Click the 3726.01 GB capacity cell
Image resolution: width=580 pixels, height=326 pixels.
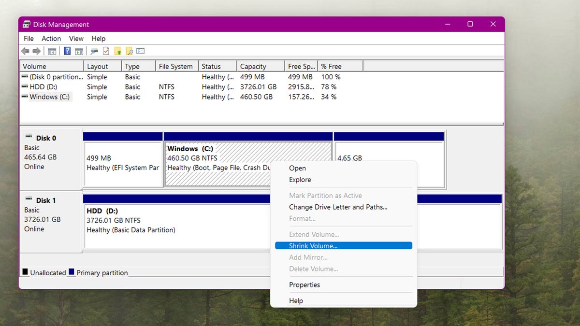258,87
